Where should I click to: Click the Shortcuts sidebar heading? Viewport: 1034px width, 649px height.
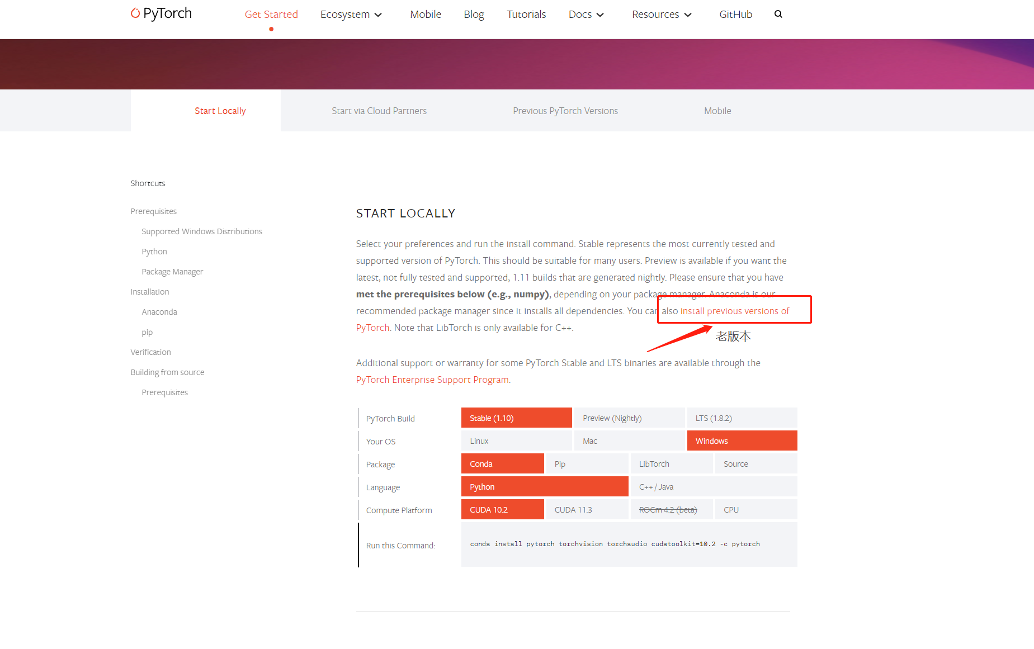(x=148, y=183)
